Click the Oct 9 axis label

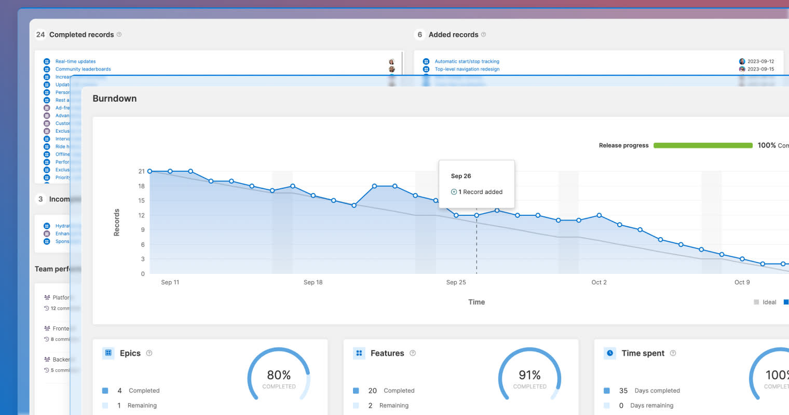click(x=742, y=282)
